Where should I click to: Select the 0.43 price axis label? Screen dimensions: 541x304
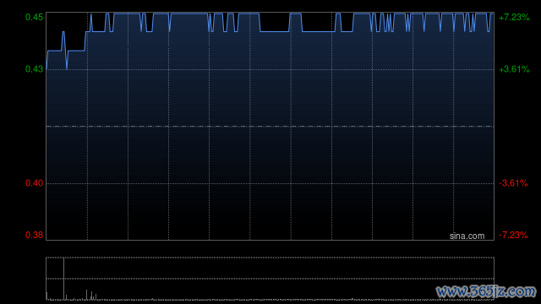point(34,69)
